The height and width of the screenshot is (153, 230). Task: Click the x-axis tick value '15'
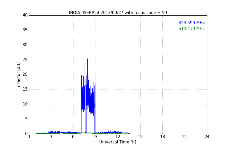click(x=140, y=137)
